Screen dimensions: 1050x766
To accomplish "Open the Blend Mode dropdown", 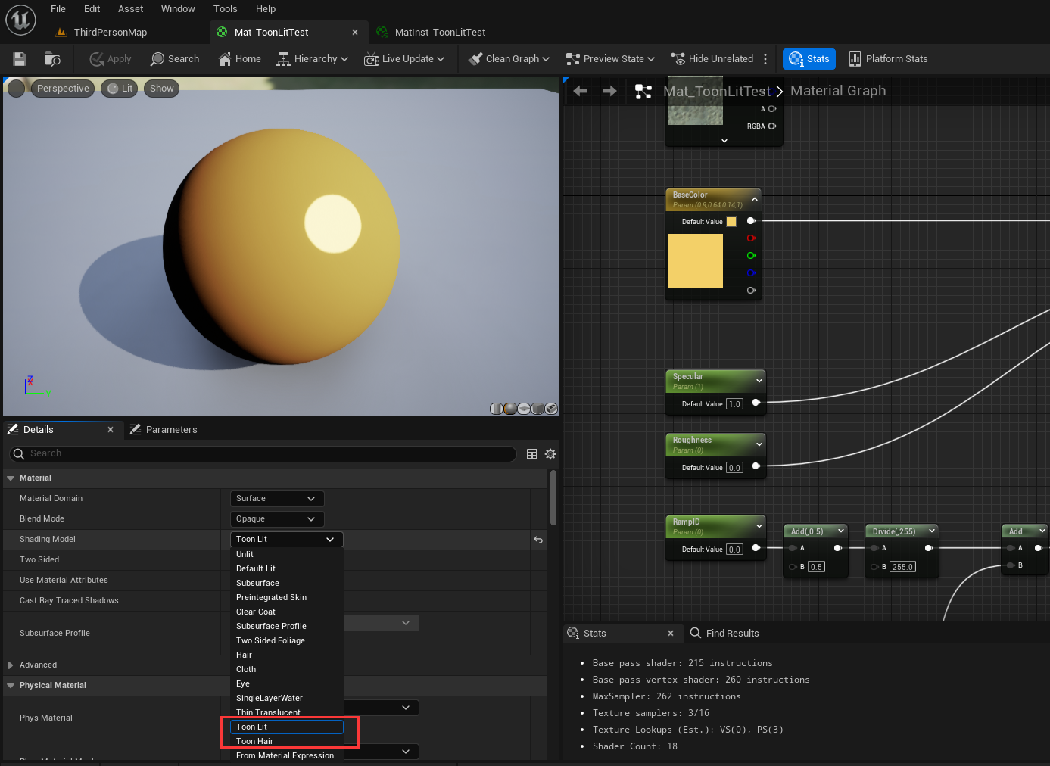I will pos(277,518).
